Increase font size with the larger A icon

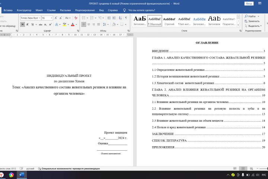coord(56,18)
